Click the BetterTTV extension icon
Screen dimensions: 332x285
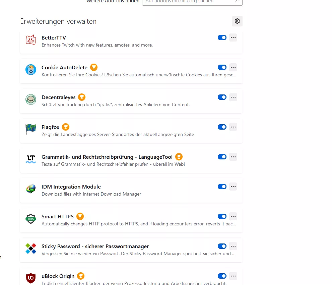(x=31, y=40)
